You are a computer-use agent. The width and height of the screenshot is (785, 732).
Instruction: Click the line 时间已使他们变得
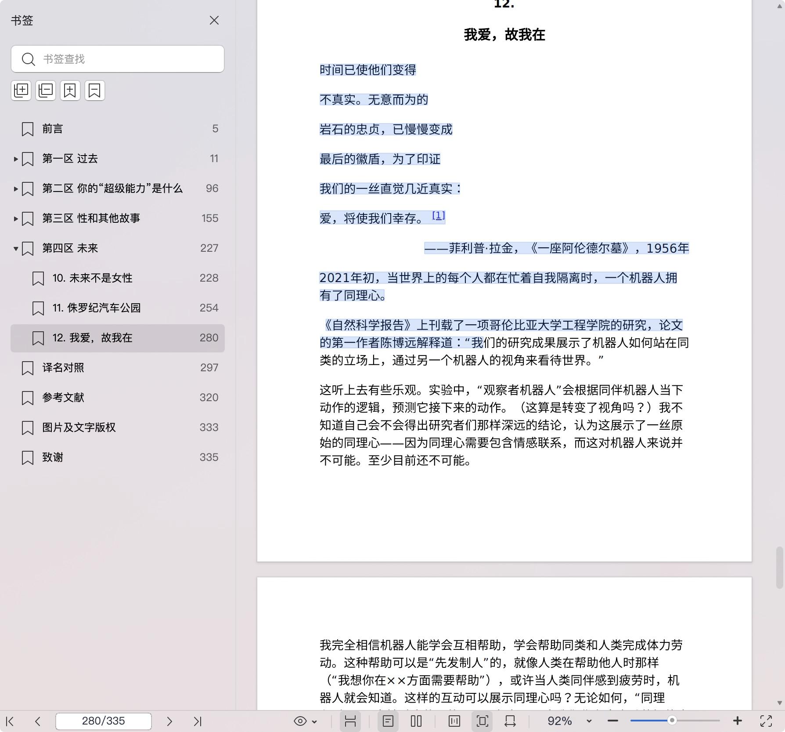(368, 70)
